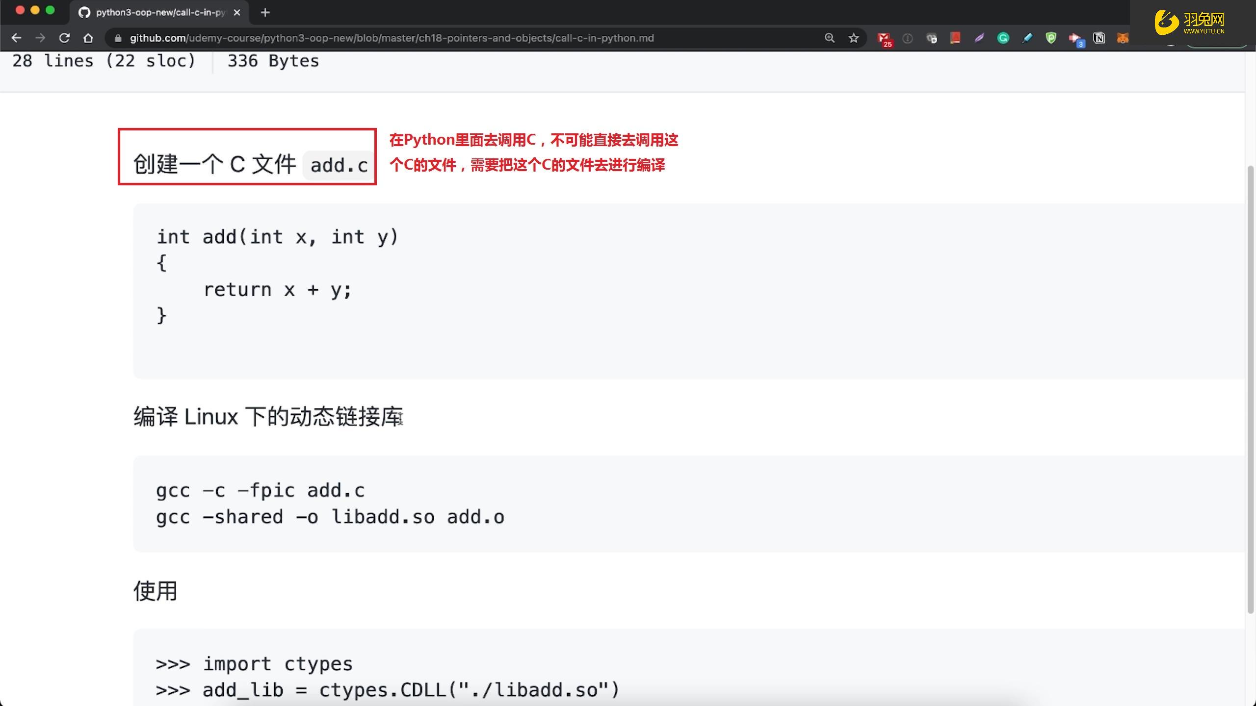This screenshot has width=1256, height=706.
Task: Open the extension showing badge 3
Action: coord(1075,38)
